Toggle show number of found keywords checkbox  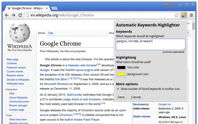click(x=118, y=89)
